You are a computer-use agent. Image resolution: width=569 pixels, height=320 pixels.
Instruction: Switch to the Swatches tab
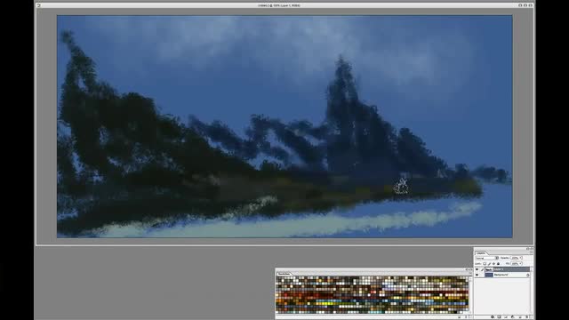click(x=284, y=274)
